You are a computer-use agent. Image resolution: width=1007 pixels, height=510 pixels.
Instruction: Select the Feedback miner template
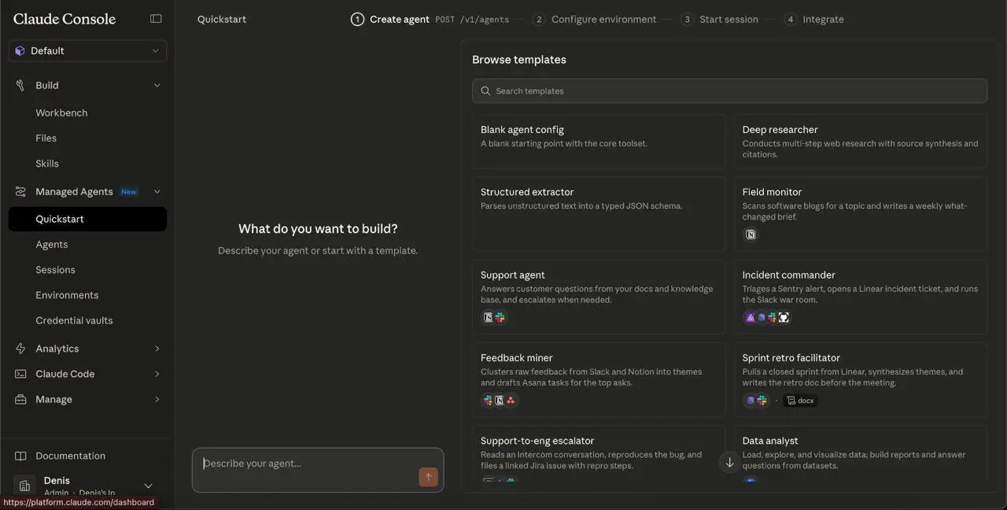tap(599, 379)
